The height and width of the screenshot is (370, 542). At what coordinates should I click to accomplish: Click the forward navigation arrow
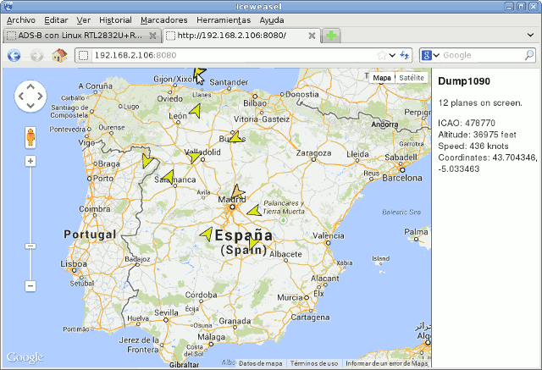coord(36,55)
